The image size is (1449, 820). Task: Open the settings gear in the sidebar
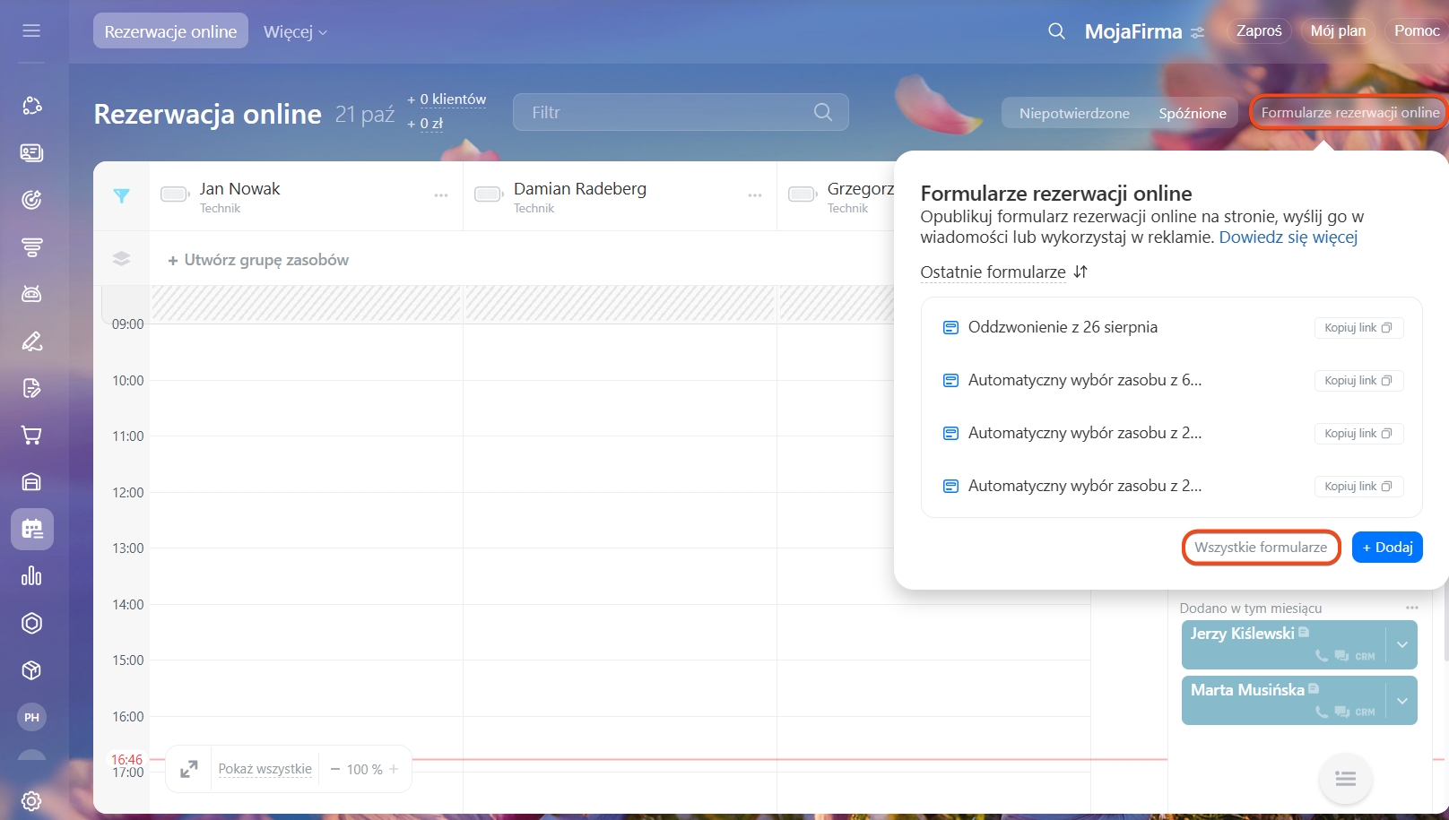31,800
